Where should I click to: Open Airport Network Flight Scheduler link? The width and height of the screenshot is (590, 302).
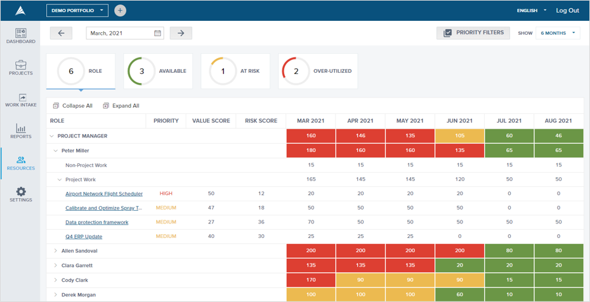click(104, 194)
